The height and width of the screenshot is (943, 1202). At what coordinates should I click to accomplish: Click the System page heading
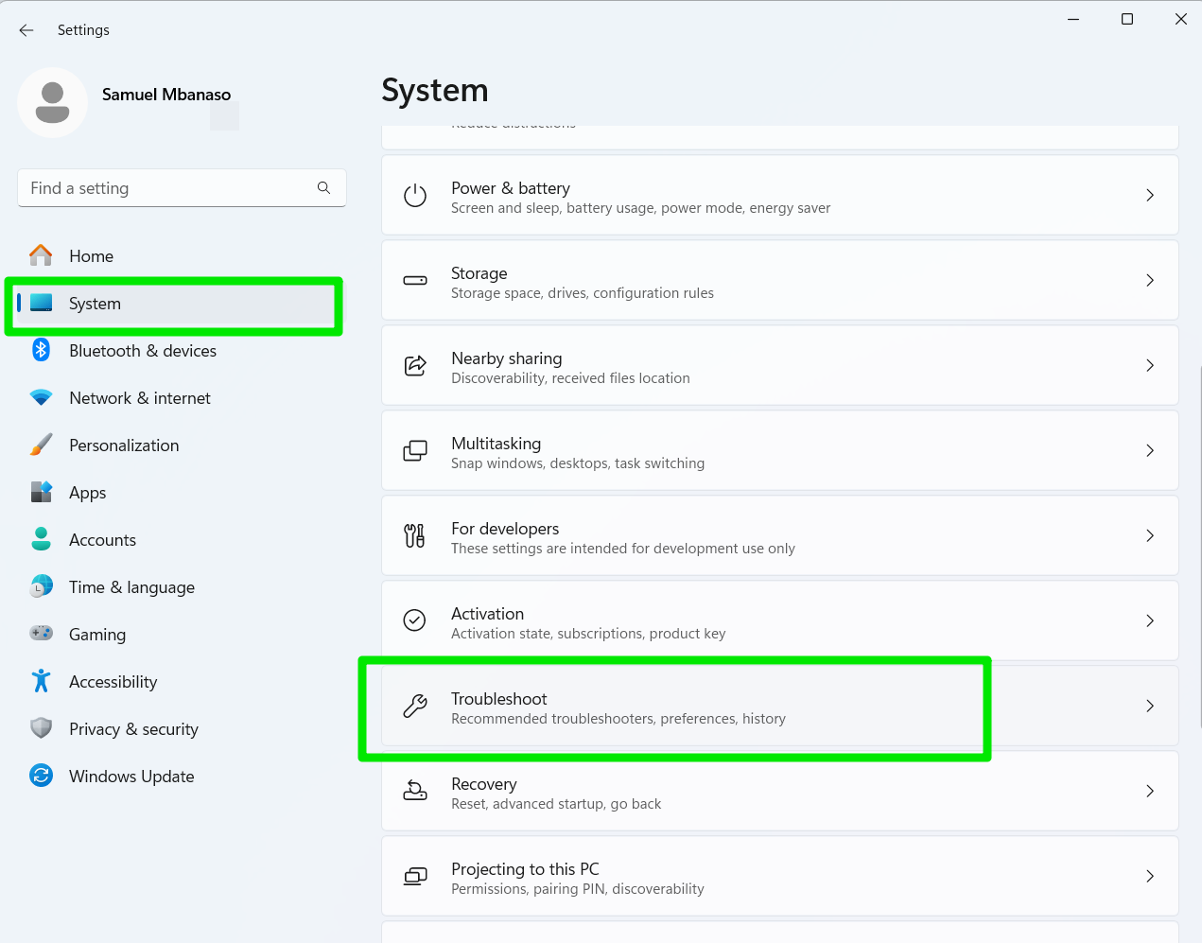[x=435, y=91]
